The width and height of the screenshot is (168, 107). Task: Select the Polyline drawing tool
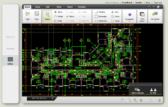100,12
